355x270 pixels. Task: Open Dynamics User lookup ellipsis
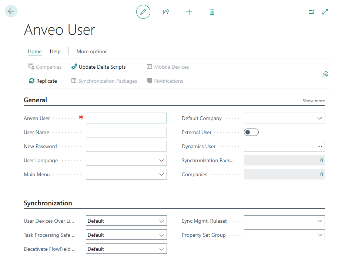tap(319, 146)
